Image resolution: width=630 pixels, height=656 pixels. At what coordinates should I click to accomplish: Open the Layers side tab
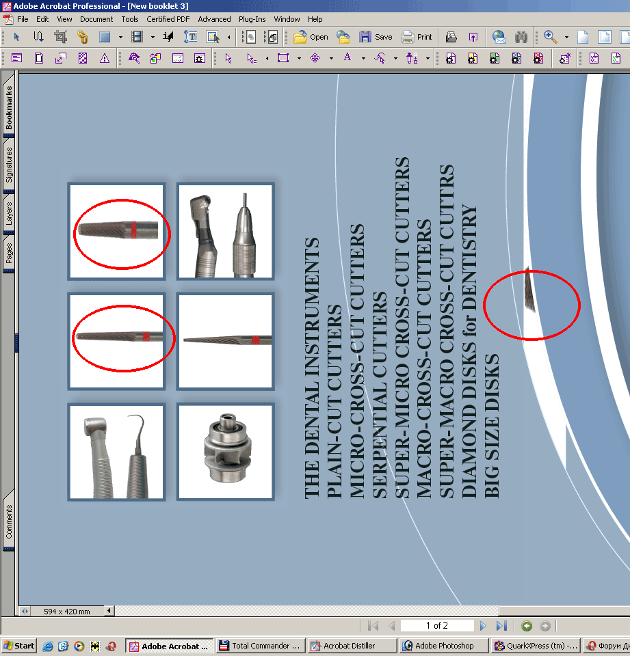(x=9, y=213)
